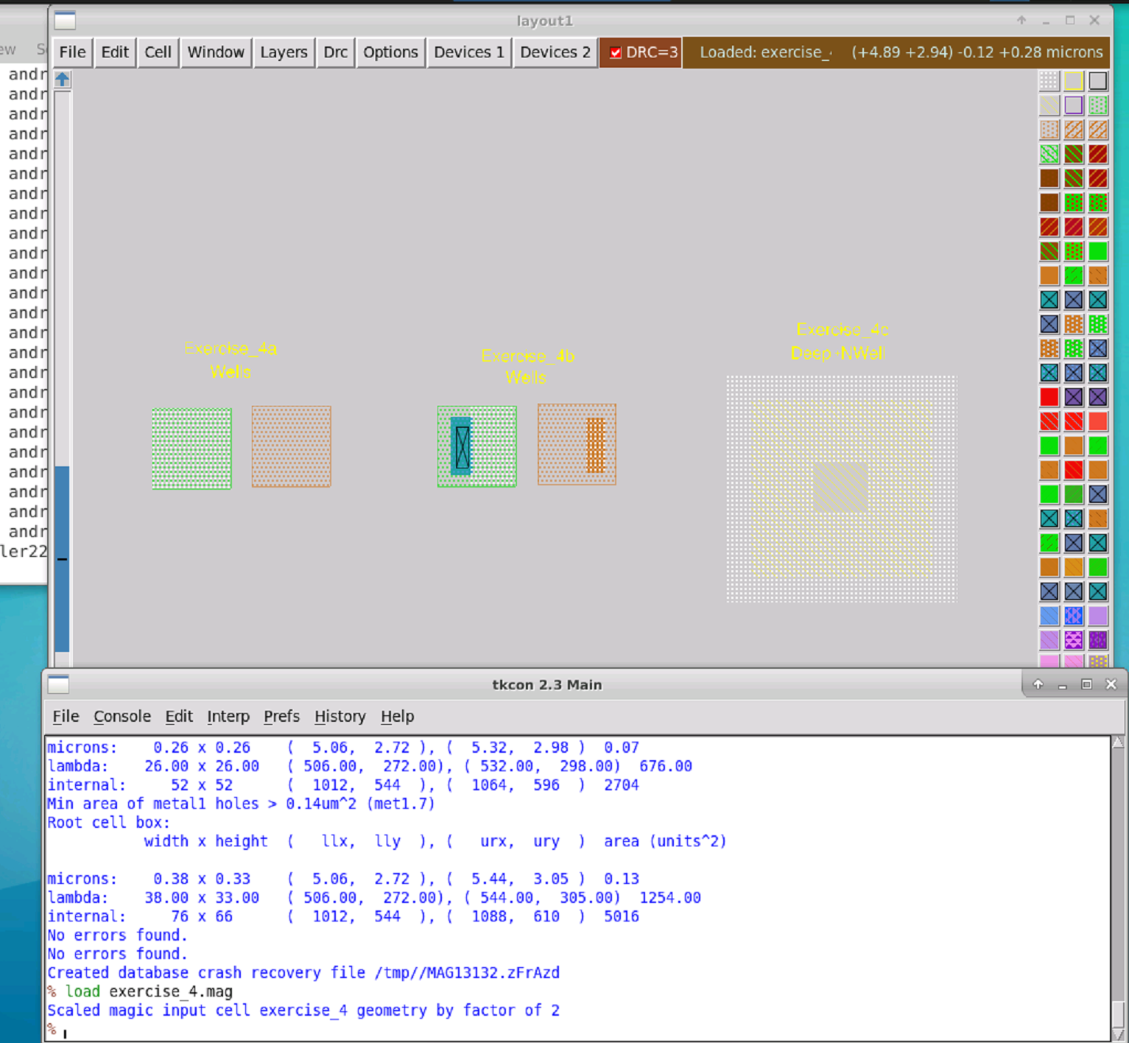Select the solid salmon-colored layer icon

1097,421
